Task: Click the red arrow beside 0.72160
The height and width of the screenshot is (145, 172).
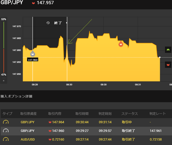Action: [50, 139]
